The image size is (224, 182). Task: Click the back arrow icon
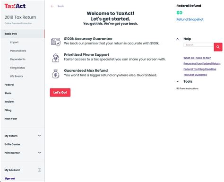(52, 6)
